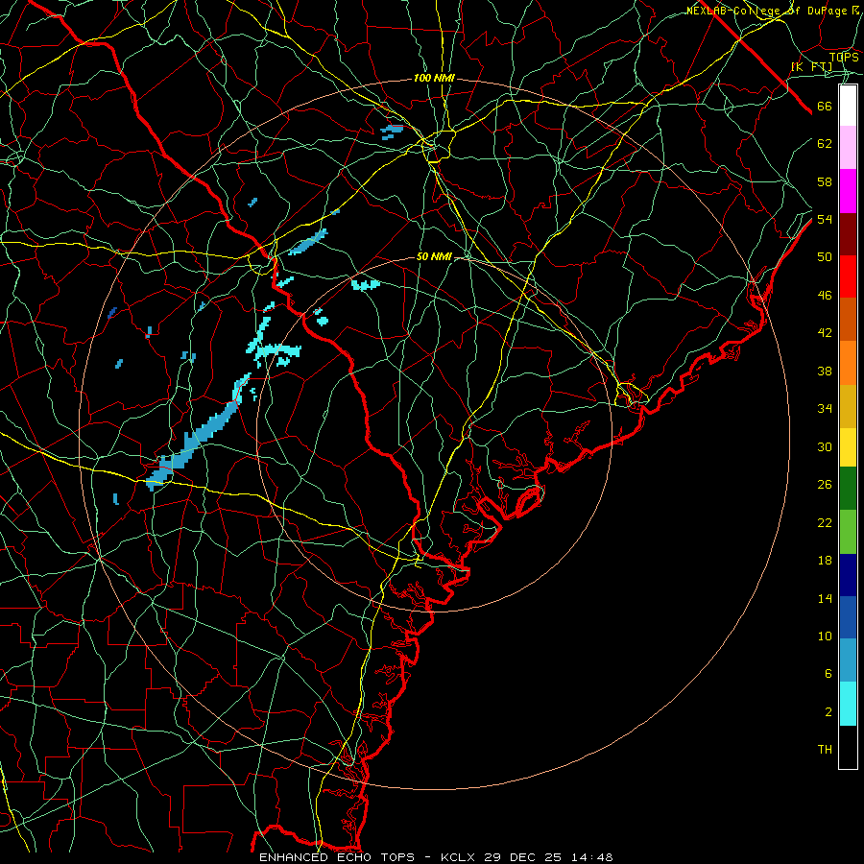The height and width of the screenshot is (864, 864).
Task: Click the cyan 2 kft legend swatch
Action: (x=848, y=704)
